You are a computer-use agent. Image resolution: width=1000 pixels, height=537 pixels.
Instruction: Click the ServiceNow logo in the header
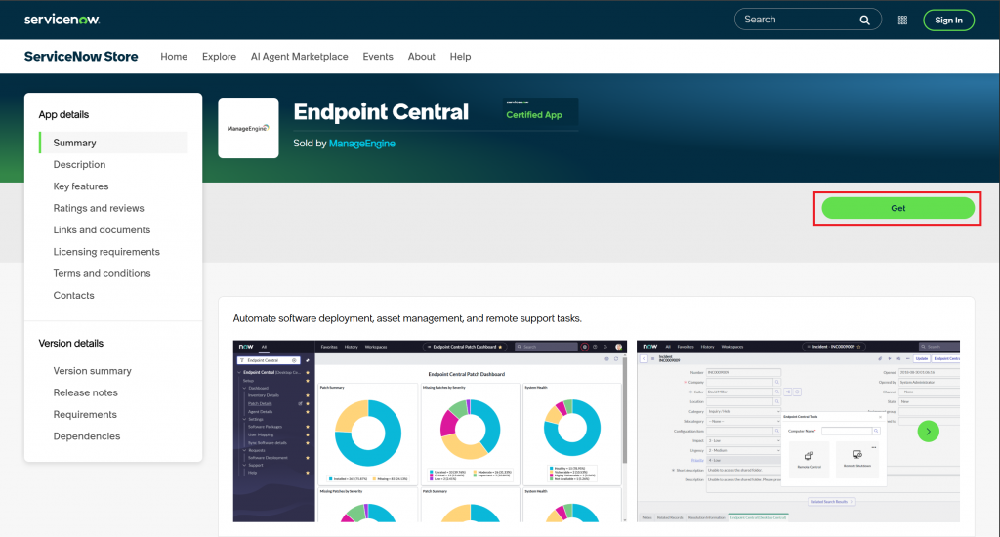pyautogui.click(x=62, y=20)
